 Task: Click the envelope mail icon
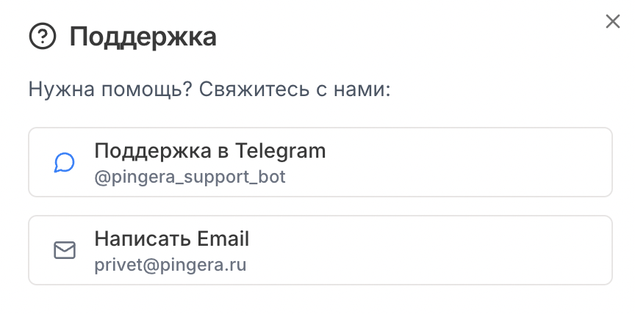tap(65, 250)
